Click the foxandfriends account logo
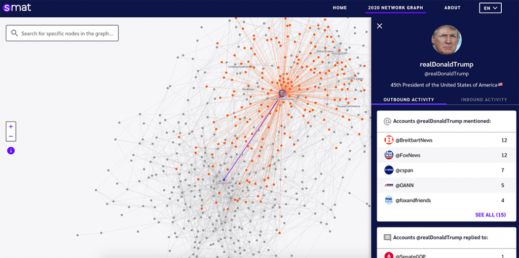This screenshot has width=519, height=258. coord(389,200)
